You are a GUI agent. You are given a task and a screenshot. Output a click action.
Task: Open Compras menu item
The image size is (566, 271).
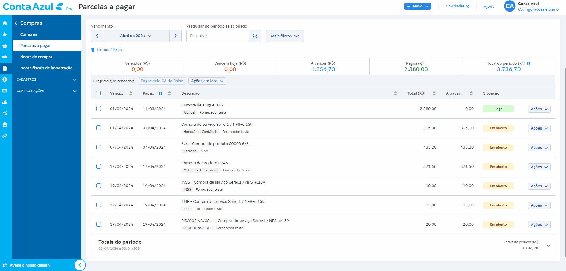click(29, 34)
